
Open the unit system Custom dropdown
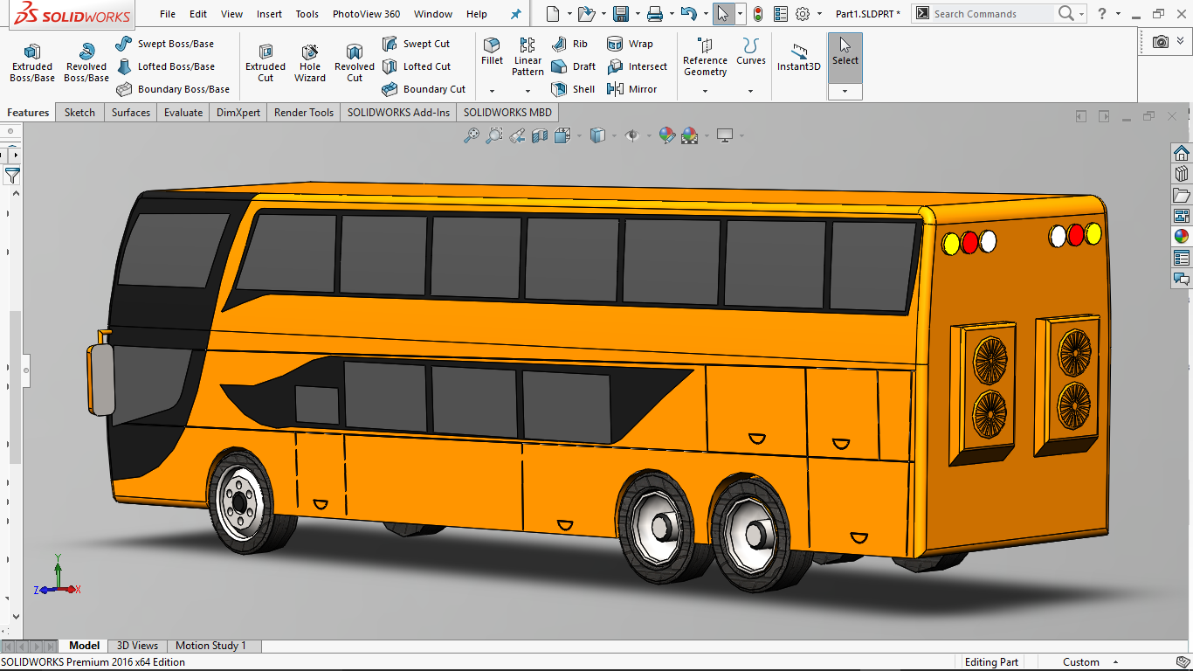(x=1114, y=662)
